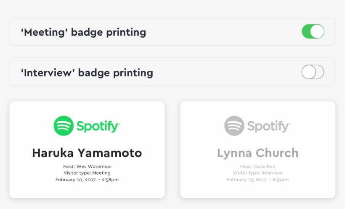Click the 'Visitor type: Meeting' text

(87, 173)
